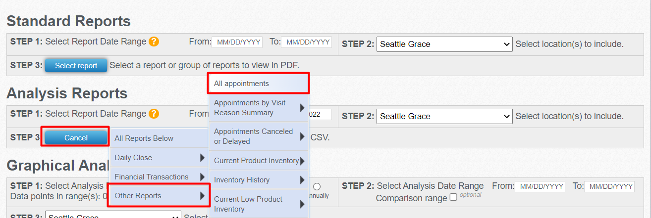Select Appointments by Visit Reason Summary
Screen dimensions: 651x218
coord(259,108)
